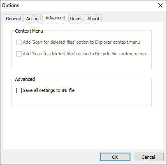Viewport: 167px width, 165px height.
Task: Dismiss the dialog with Cancel
Action: click(148, 157)
